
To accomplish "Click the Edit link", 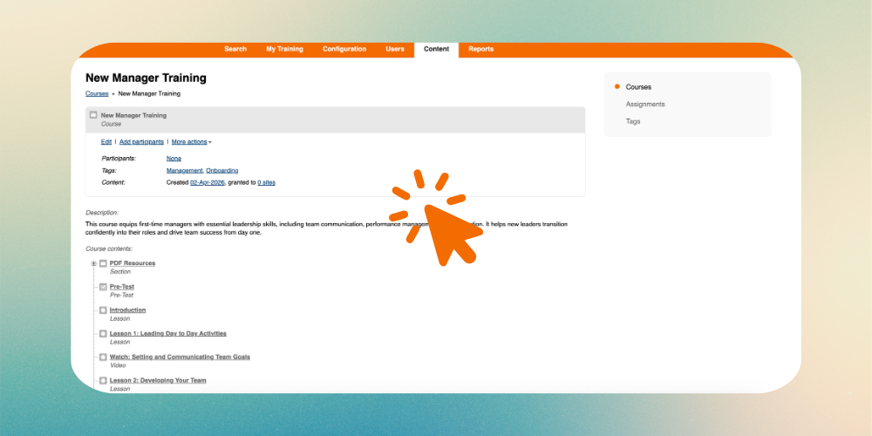I will click(106, 141).
